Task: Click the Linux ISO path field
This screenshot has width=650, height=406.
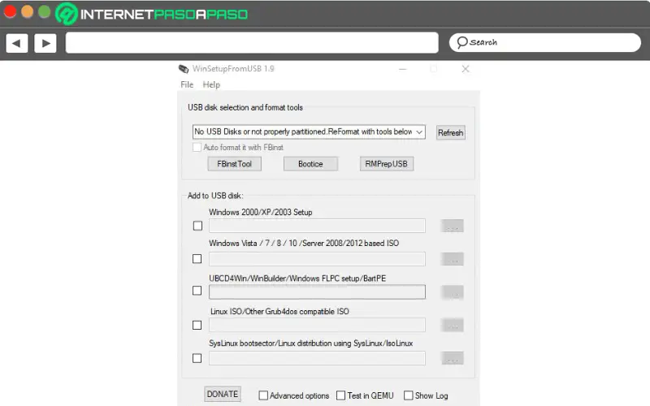Action: coord(317,325)
